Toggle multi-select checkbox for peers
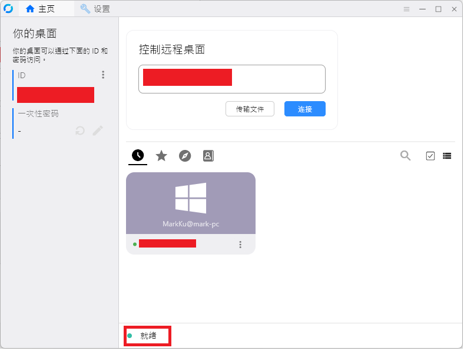The width and height of the screenshot is (464, 351). tap(430, 156)
